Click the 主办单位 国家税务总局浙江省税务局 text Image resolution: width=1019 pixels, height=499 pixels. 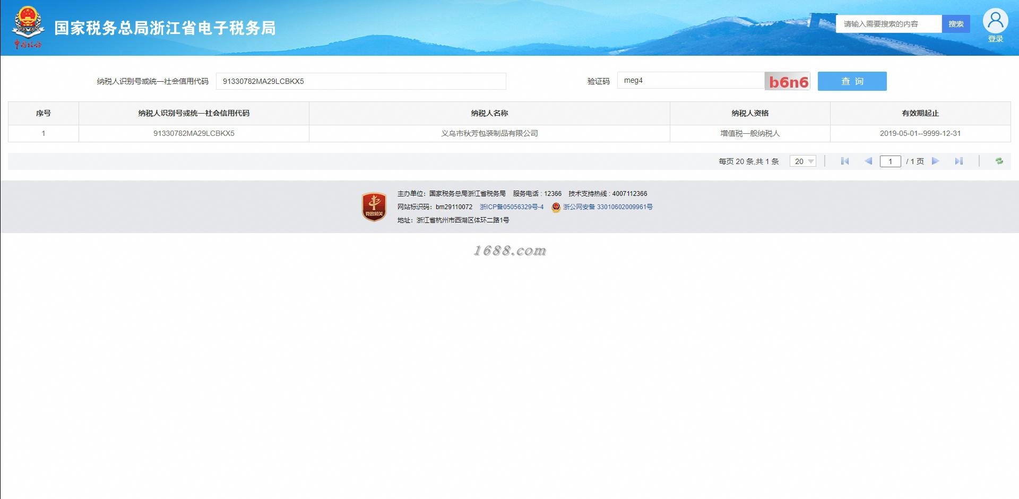click(451, 194)
